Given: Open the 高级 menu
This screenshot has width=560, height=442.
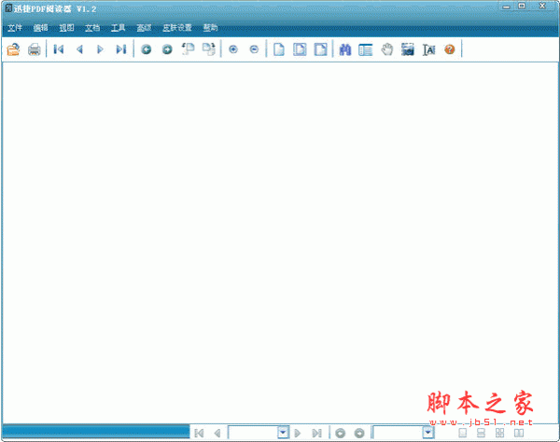Looking at the screenshot, I should click(x=144, y=27).
